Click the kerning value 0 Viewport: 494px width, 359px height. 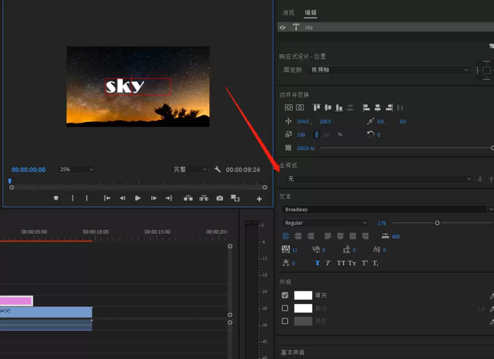pyautogui.click(x=324, y=250)
